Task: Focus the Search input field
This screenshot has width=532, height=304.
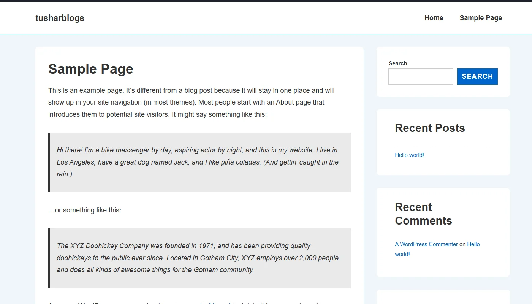Action: (421, 76)
